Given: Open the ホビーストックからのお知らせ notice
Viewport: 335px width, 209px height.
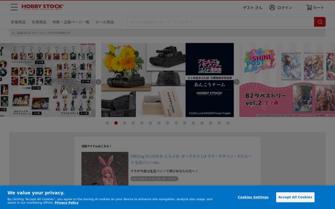Looking at the screenshot, I should tap(43, 33).
